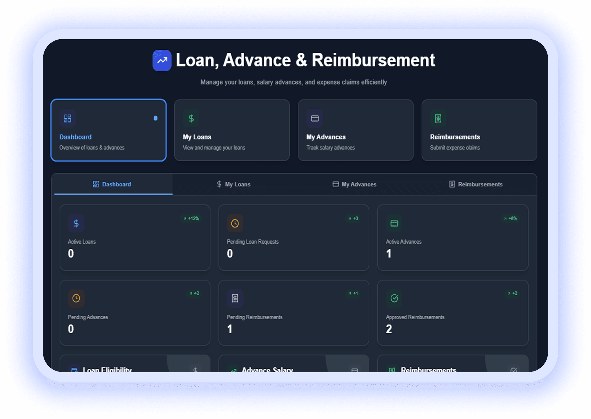Image resolution: width=591 pixels, height=419 pixels.
Task: Click the blue active dot on Dashboard card
Action: point(155,118)
